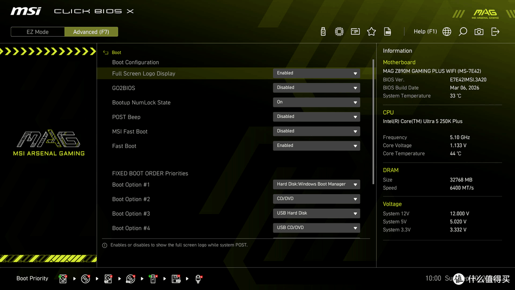Image resolution: width=515 pixels, height=290 pixels.
Task: Select the USB CD/DVD boot priority icon
Action: click(x=131, y=279)
